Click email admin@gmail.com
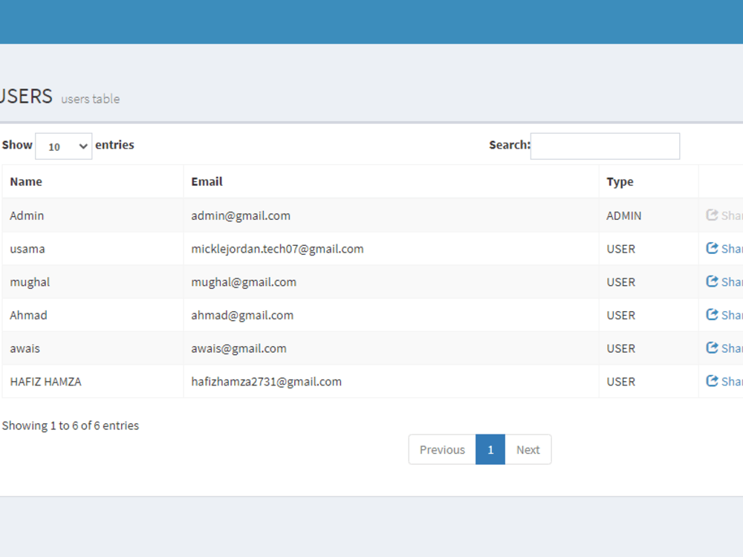 pyautogui.click(x=241, y=216)
